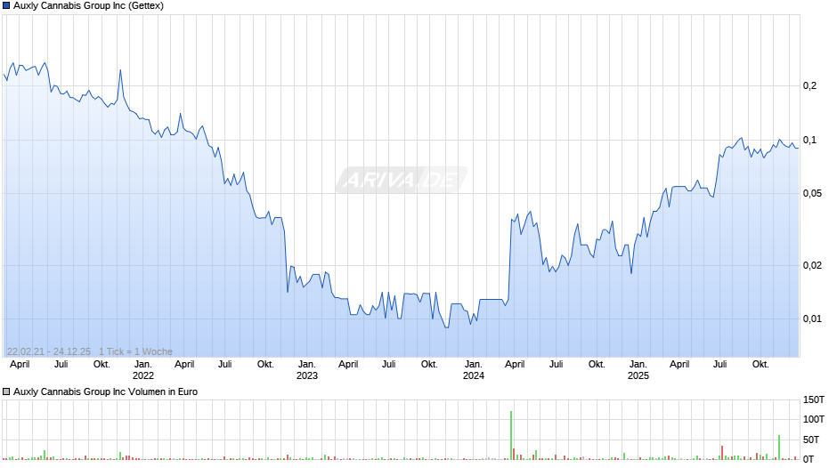837x468 pixels.
Task: Select 'Auxly Cannabis Group Inc Volumen in Euro' label
Action: point(106,391)
